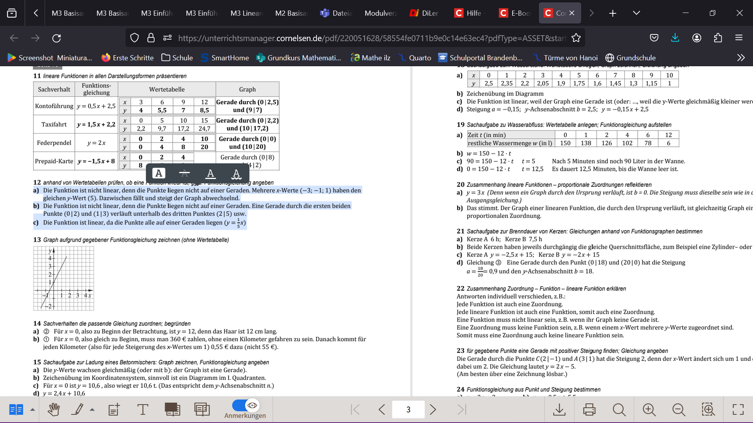
Task: Download the PDF from the viewer toolbar
Action: pyautogui.click(x=559, y=410)
